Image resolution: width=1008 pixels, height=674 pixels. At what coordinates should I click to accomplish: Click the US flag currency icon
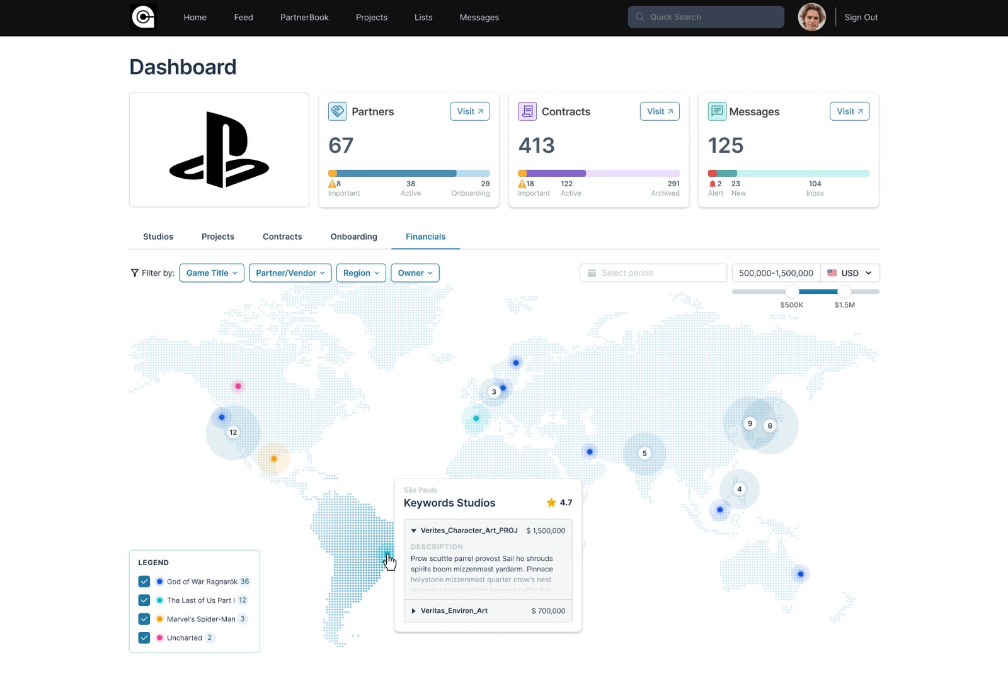tap(832, 273)
